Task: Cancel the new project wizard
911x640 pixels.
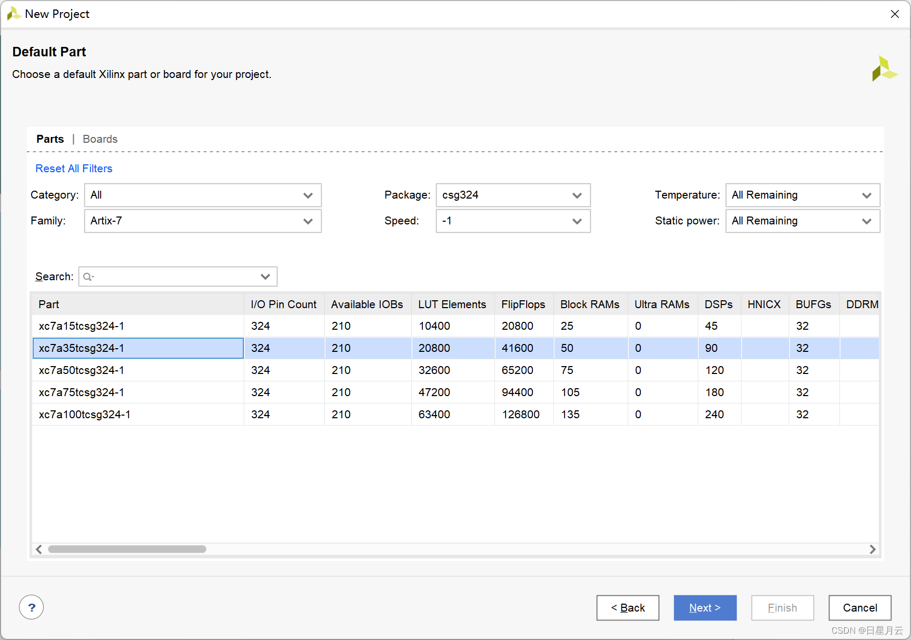Action: (860, 608)
